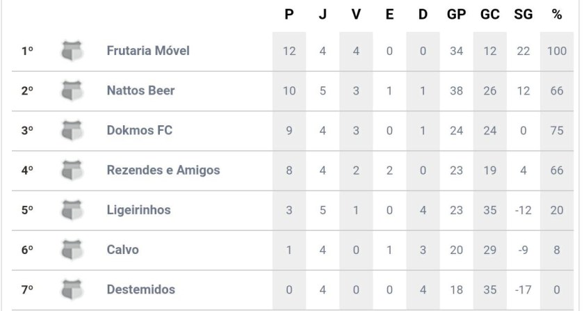The image size is (584, 311).
Task: Open the Rezendes e Amigos team link
Action: [x=163, y=170]
